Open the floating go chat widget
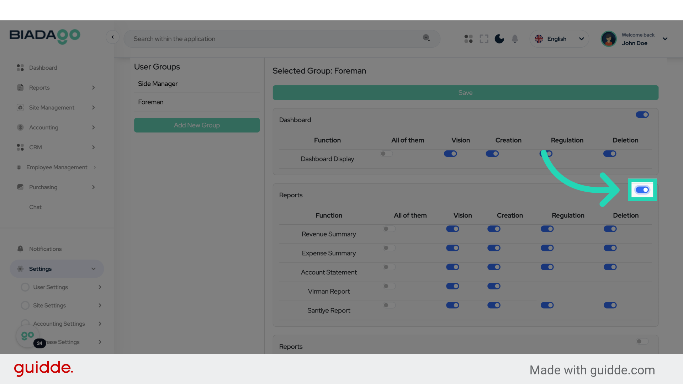This screenshot has height=384, width=683. coord(27,335)
